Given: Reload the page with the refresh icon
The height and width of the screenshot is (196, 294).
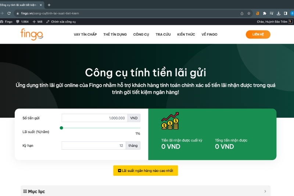Looking at the screenshot, I should click(x=9, y=13).
